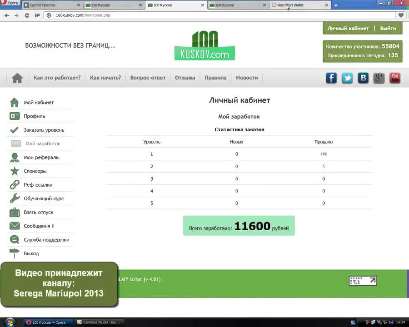Image resolution: width=409 pixels, height=327 pixels.
Task: Click the suitcase icon beside Взять отпуск
Action: pyautogui.click(x=15, y=212)
